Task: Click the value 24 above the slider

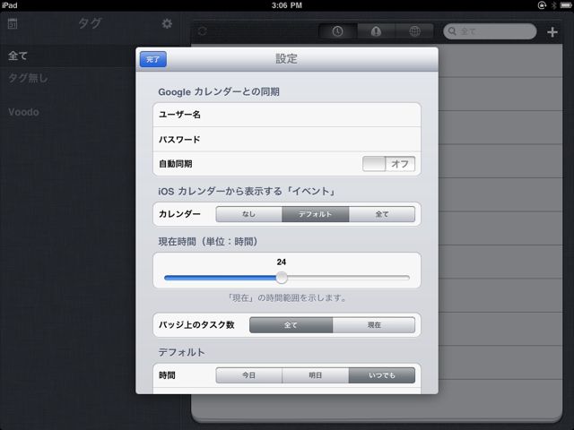Action: [x=282, y=262]
